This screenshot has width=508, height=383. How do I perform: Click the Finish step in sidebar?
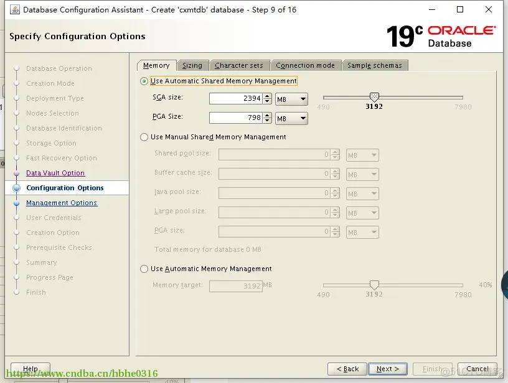36,292
